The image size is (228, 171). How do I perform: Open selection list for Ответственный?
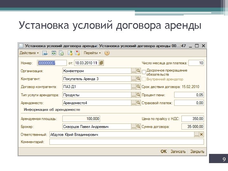coord(196,135)
